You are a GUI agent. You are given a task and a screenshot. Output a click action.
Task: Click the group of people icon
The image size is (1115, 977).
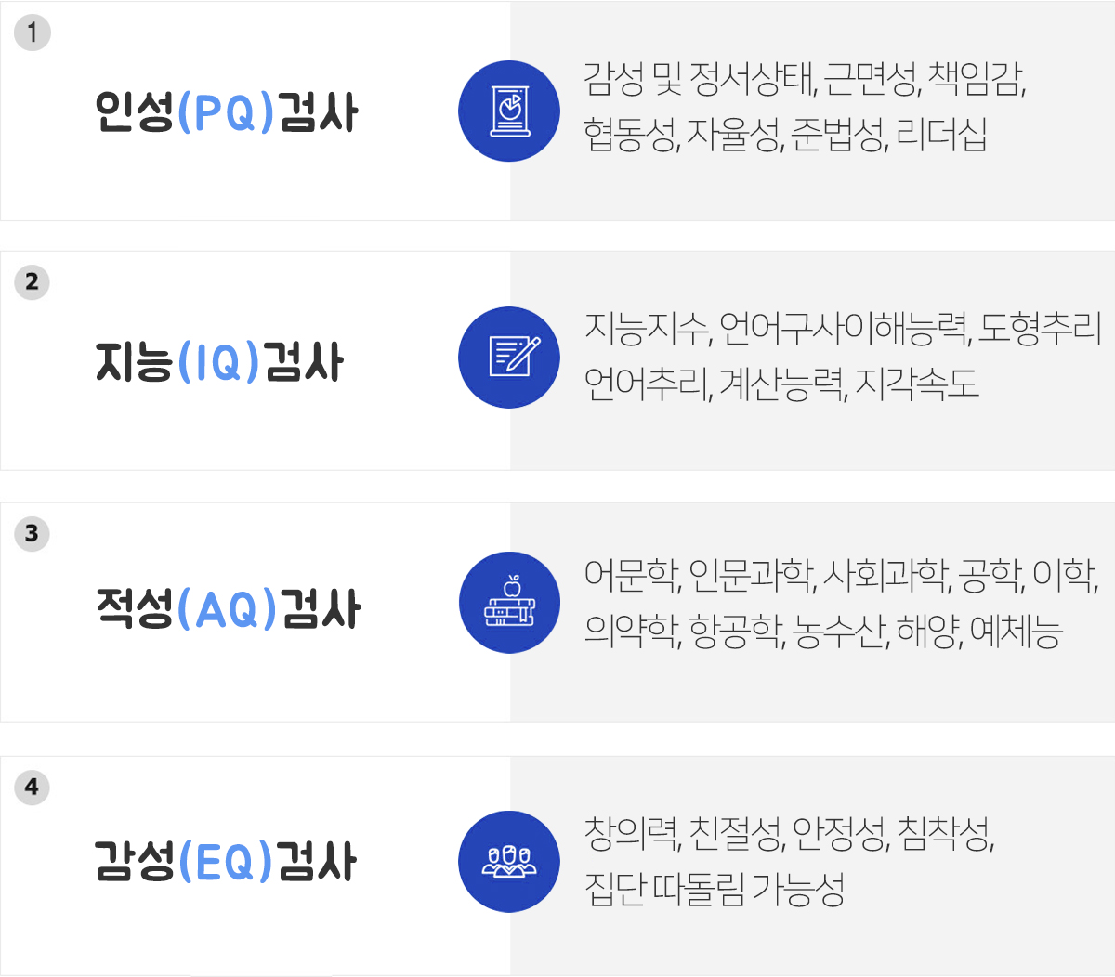coord(509,862)
